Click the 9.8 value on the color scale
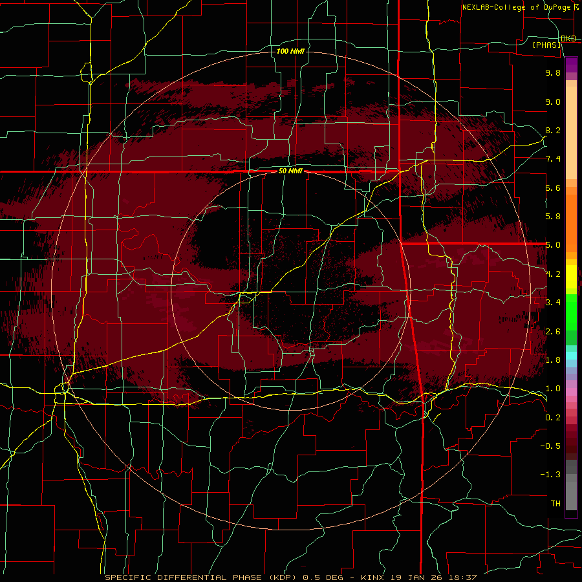This screenshot has width=582, height=582. click(553, 73)
